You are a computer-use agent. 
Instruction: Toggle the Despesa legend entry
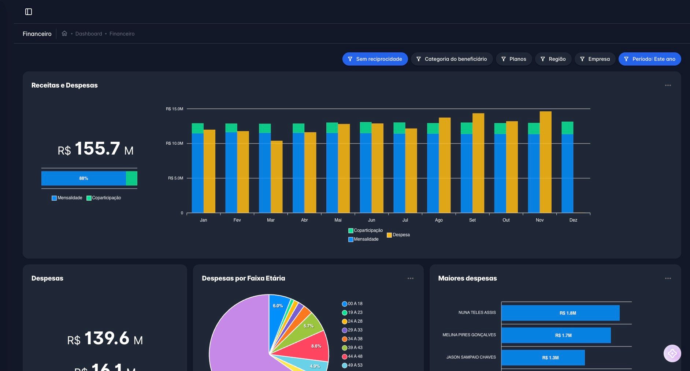[399, 235]
